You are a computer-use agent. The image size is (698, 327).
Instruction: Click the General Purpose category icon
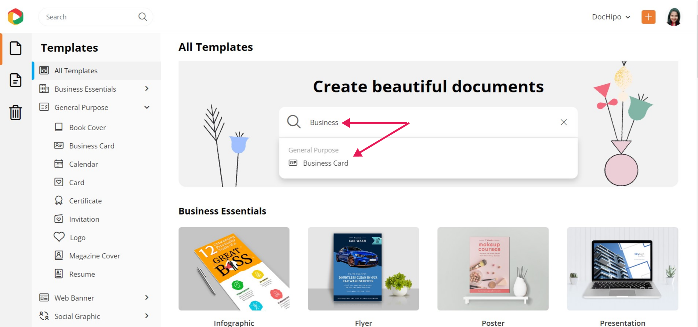(x=44, y=107)
